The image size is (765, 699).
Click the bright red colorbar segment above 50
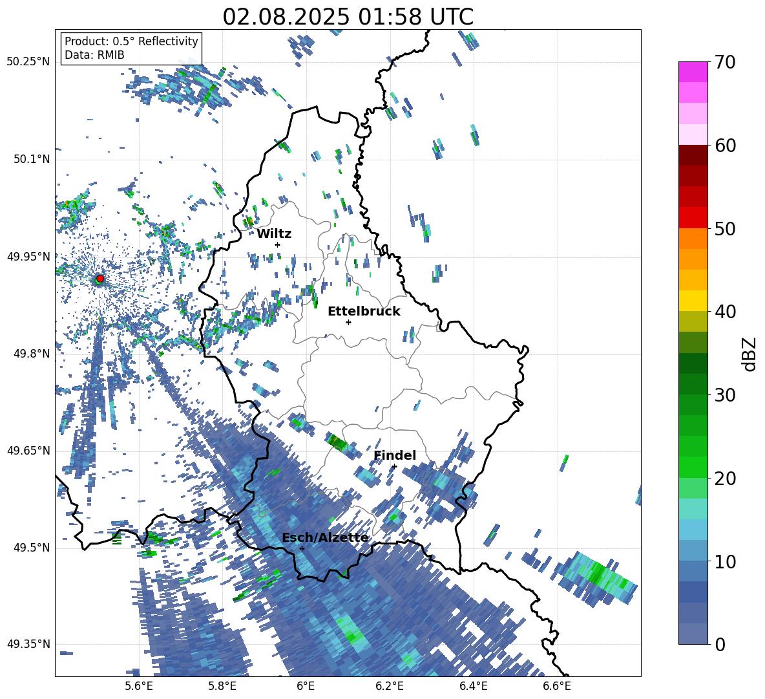tap(693, 218)
